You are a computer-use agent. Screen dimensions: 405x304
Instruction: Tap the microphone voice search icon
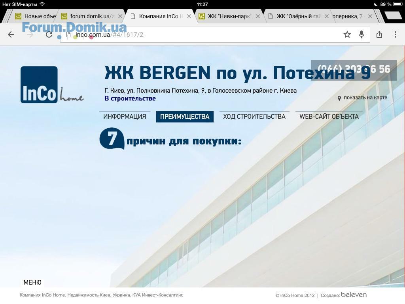click(361, 34)
